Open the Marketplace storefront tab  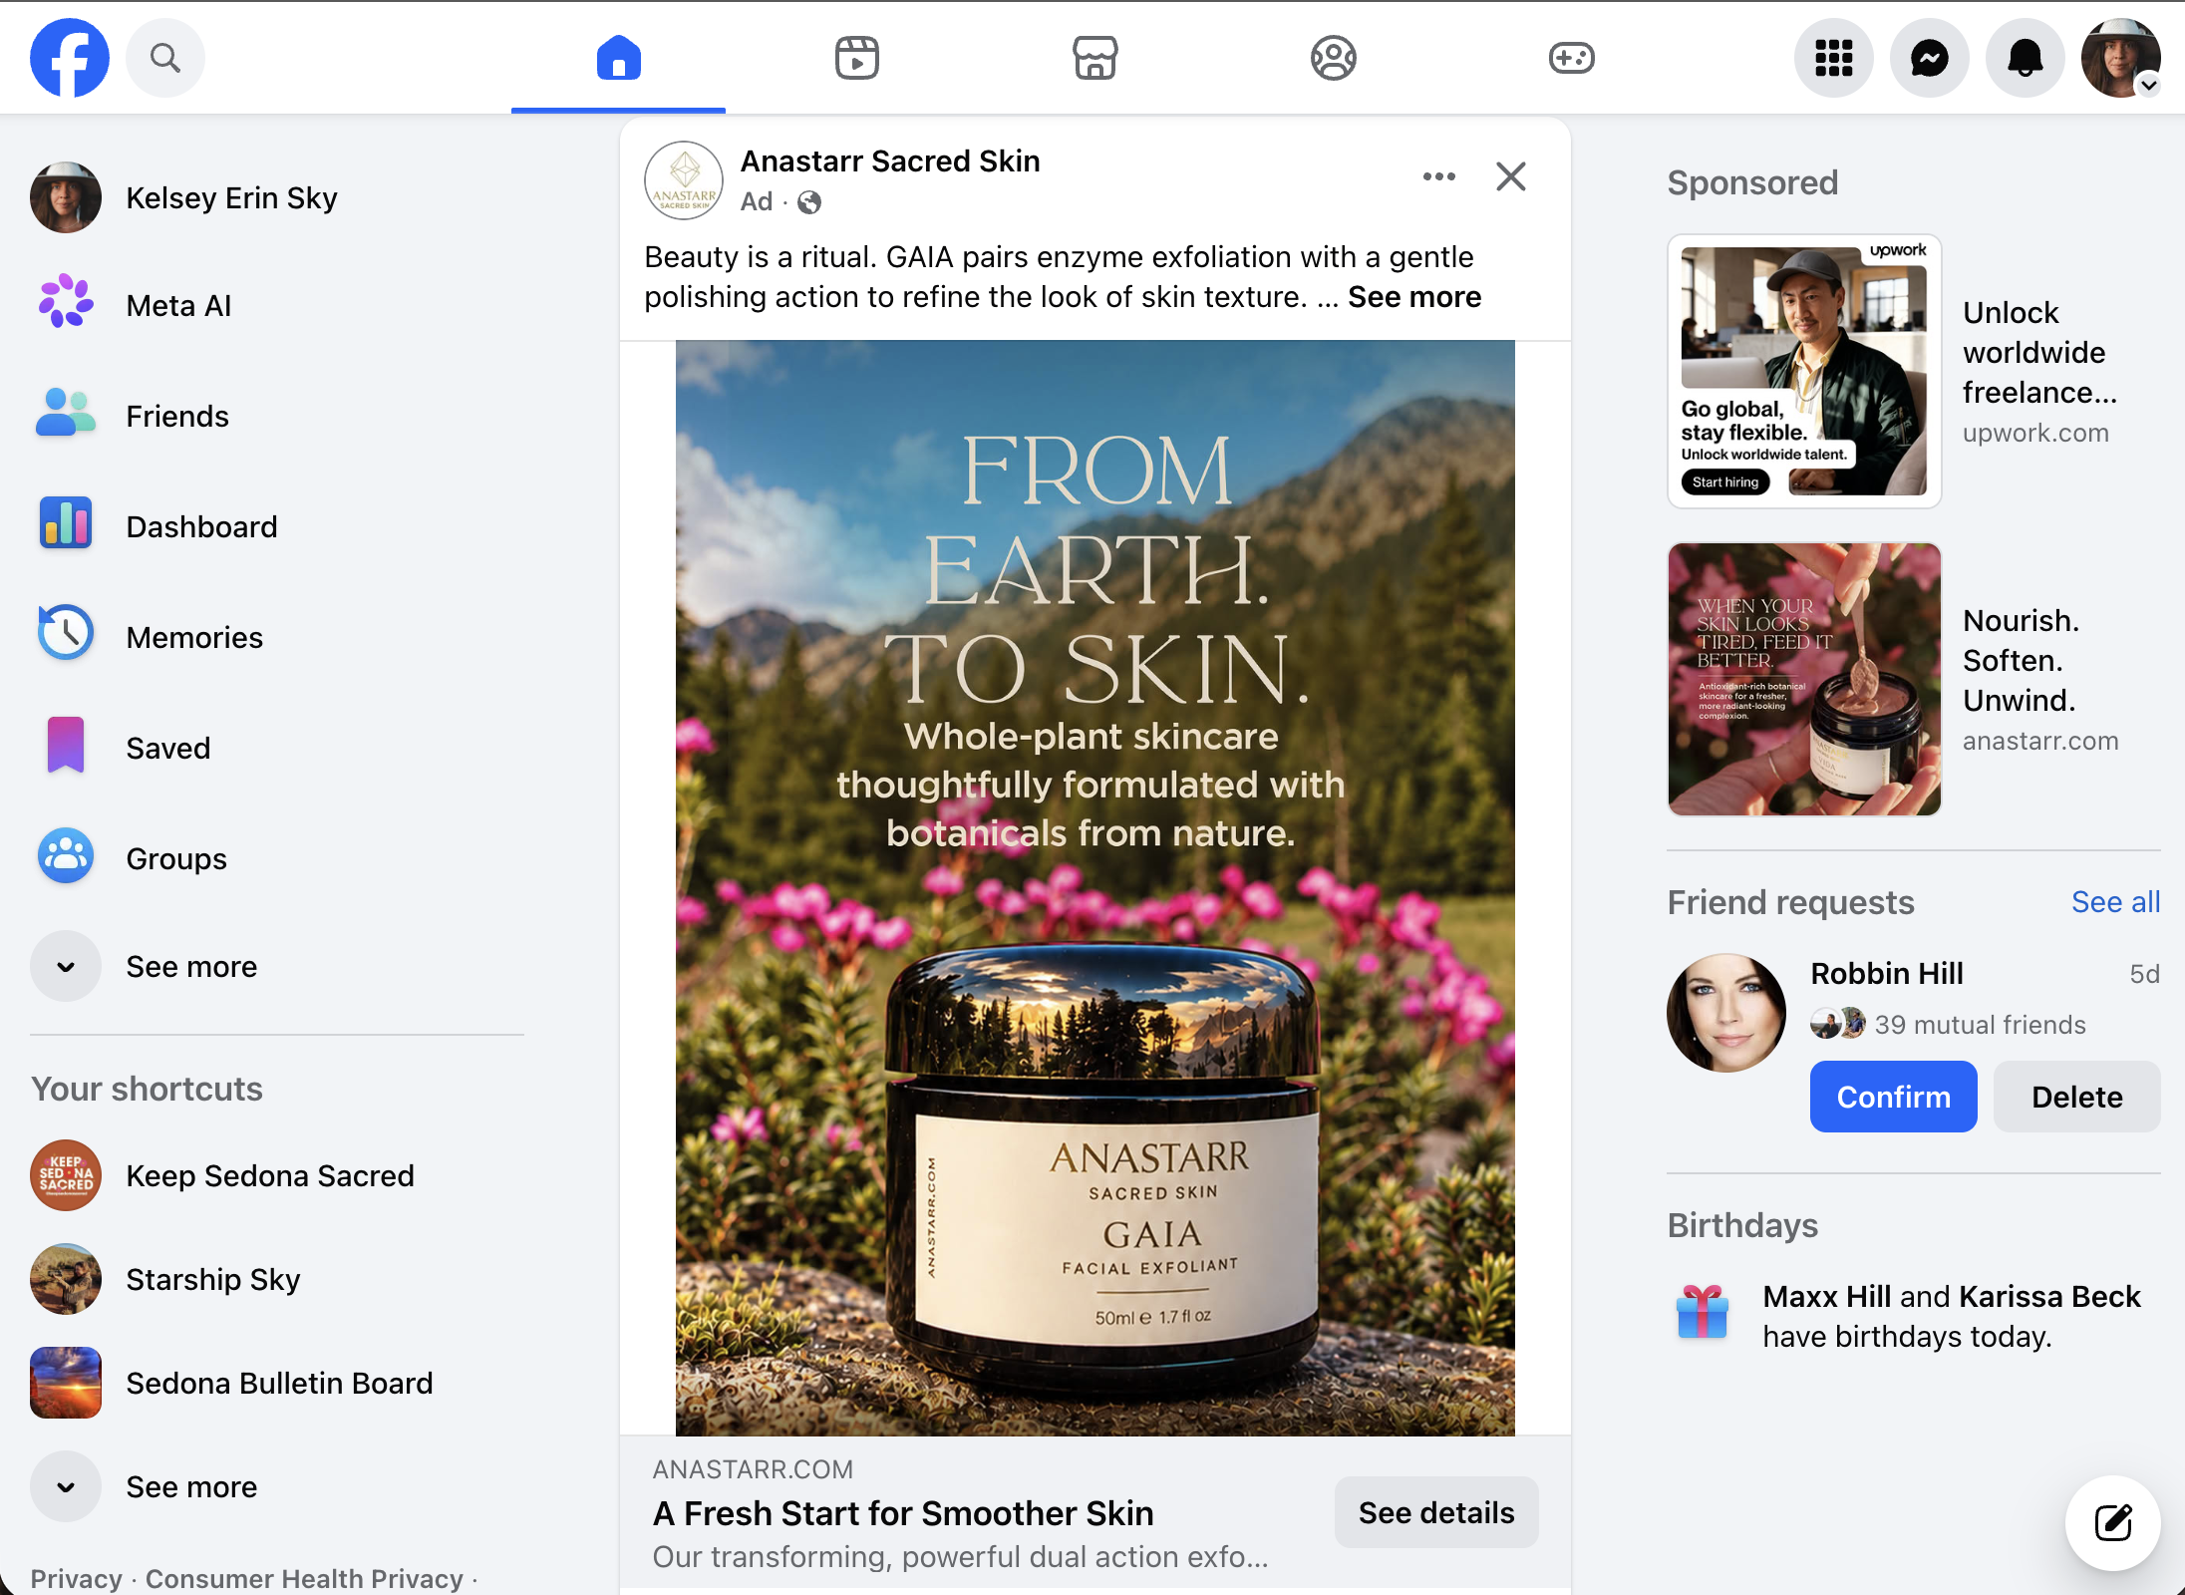[x=1094, y=58]
